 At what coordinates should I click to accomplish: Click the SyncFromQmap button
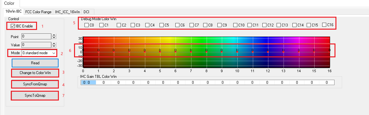[35, 84]
